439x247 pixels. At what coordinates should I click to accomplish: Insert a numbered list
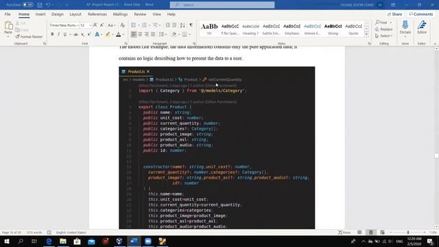[144, 25]
